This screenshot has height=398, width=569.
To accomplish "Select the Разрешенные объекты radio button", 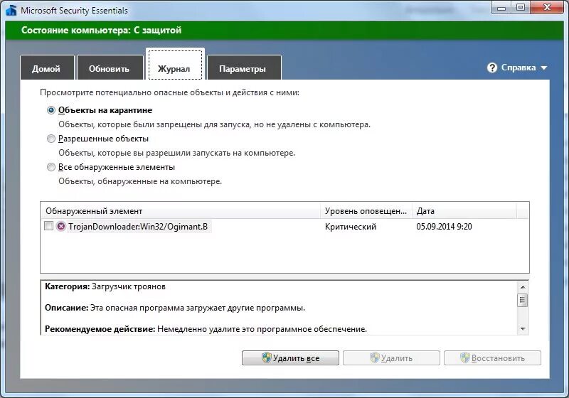I will (51, 139).
